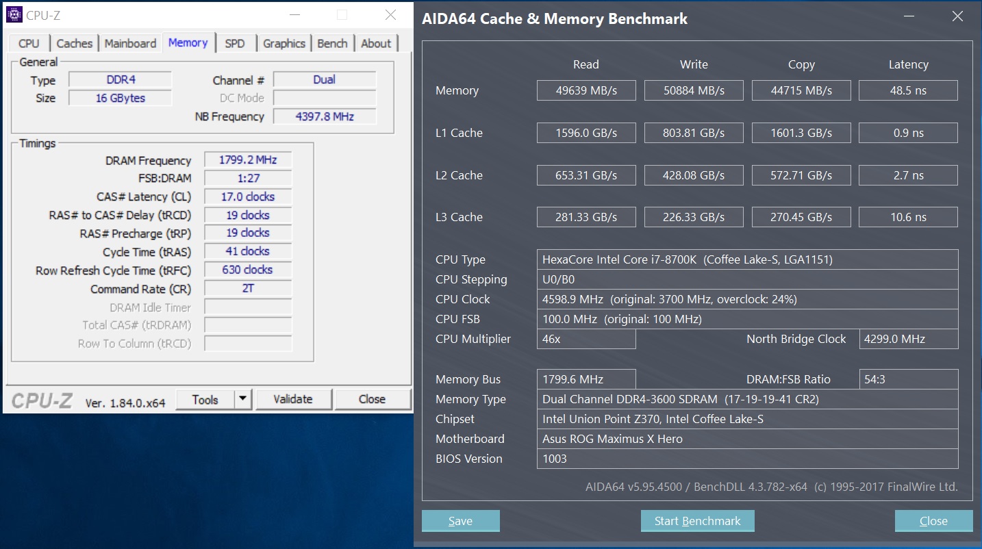Click the empty Total CAS# (tRDRAM) field

[248, 324]
